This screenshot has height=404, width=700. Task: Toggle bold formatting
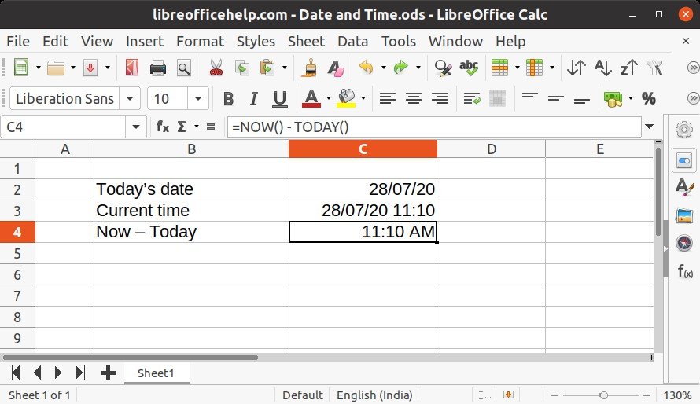[228, 98]
